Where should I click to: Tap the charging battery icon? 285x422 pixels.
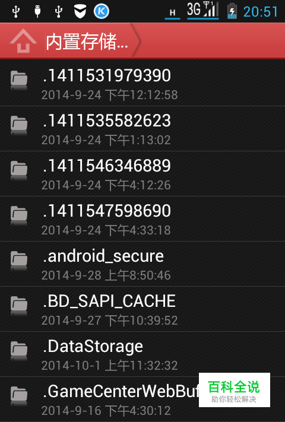click(232, 11)
